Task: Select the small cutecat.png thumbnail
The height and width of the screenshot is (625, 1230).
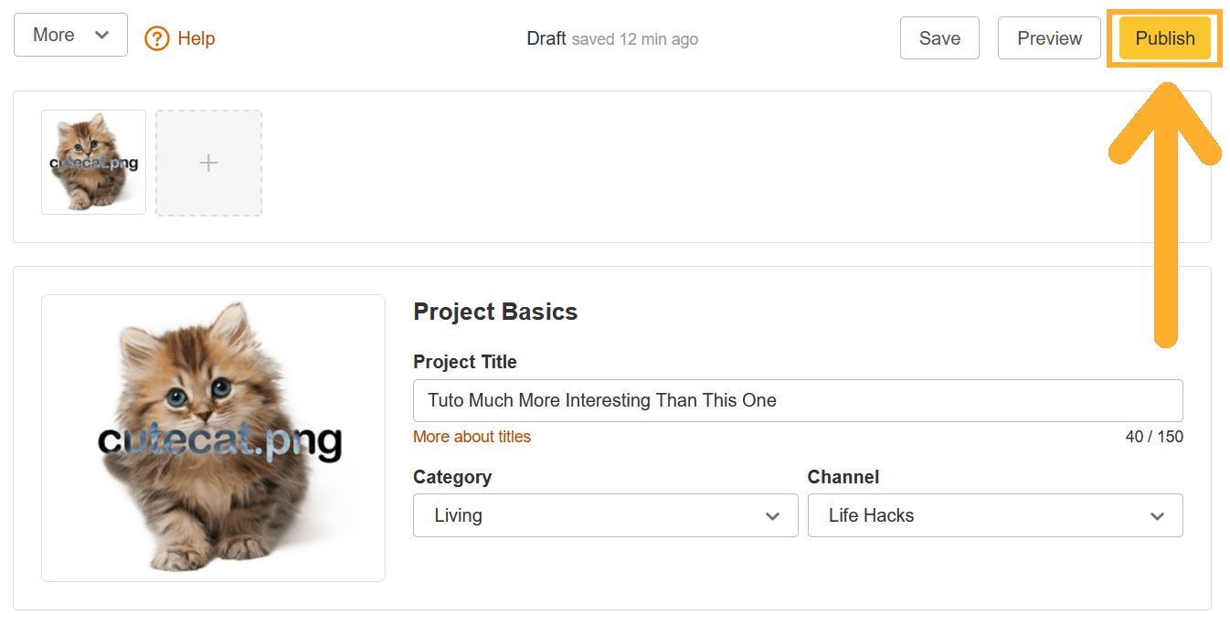Action: (93, 163)
